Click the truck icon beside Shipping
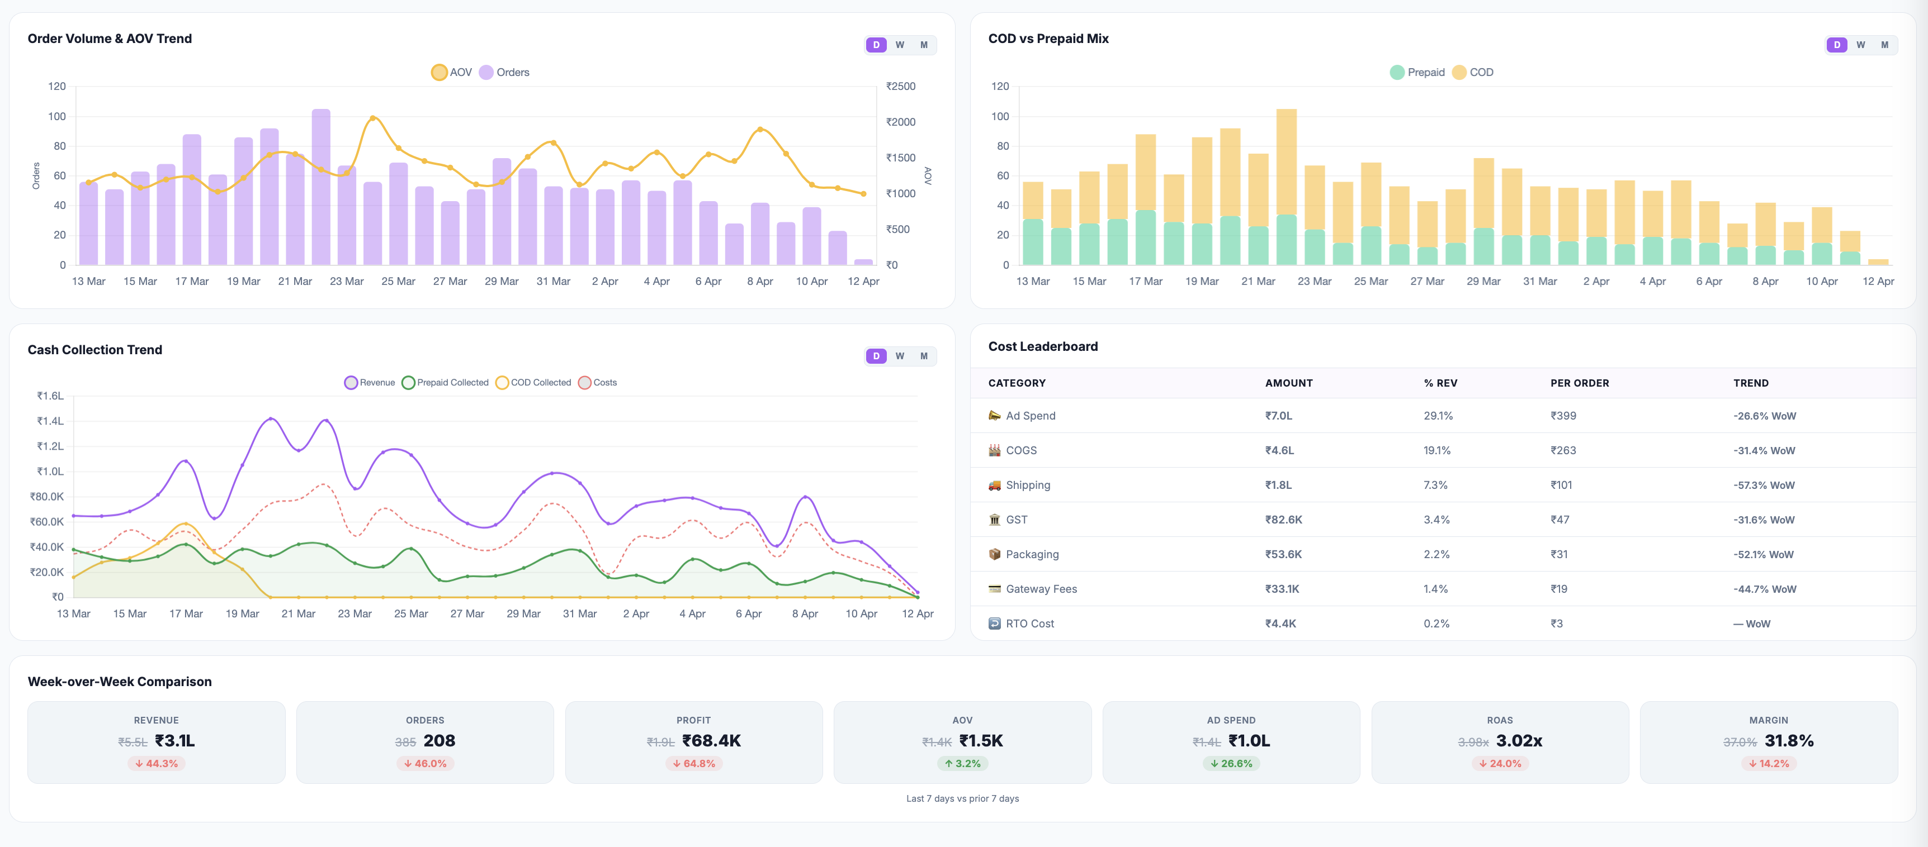 994,485
